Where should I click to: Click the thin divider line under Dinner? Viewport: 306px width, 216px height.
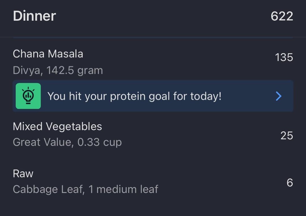tap(153, 37)
